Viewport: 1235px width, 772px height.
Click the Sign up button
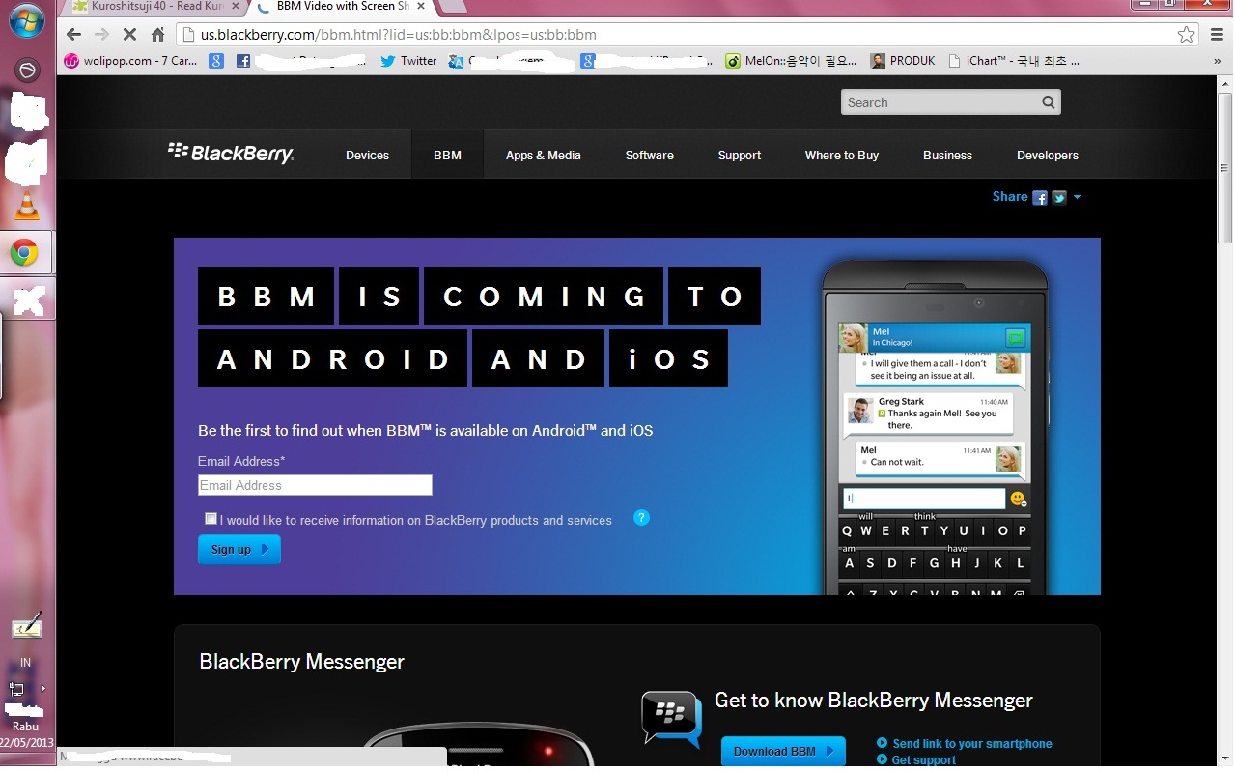(x=239, y=549)
